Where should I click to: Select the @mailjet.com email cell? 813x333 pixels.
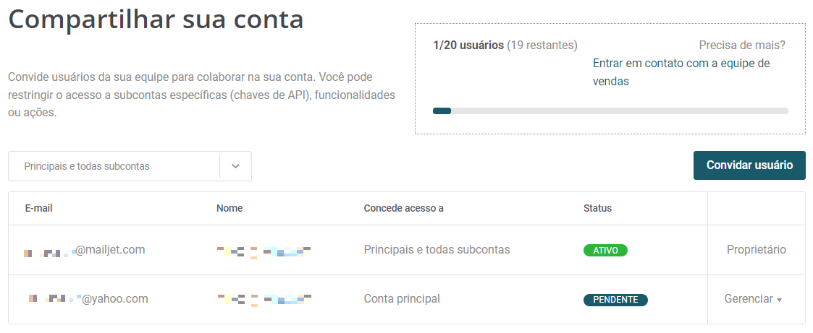85,250
